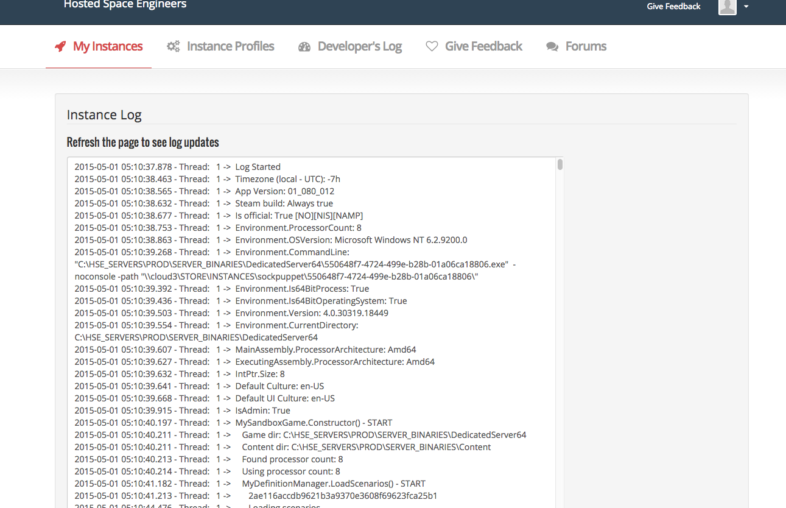Select the 'MainAssembly.ProcessorArchitecture: Amd64' line
The width and height of the screenshot is (786, 508).
pos(245,350)
